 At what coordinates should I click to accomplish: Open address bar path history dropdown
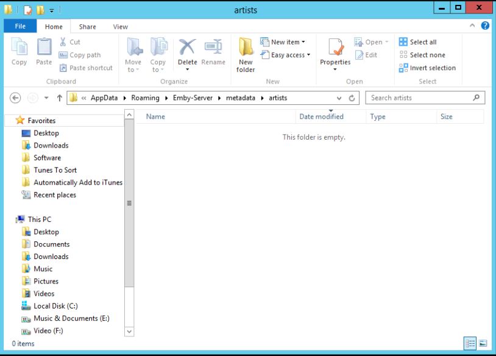(339, 98)
